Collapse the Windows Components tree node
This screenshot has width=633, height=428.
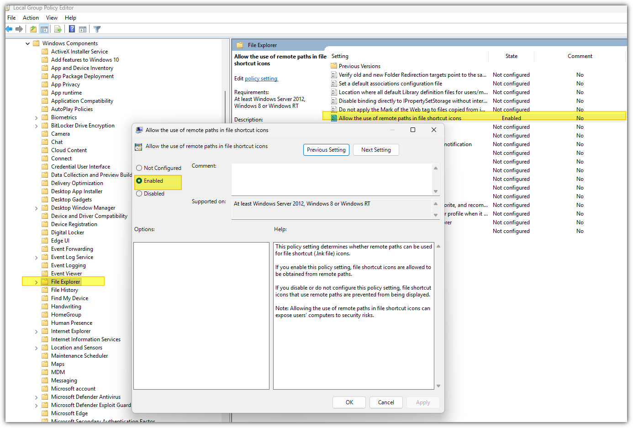(x=28, y=44)
